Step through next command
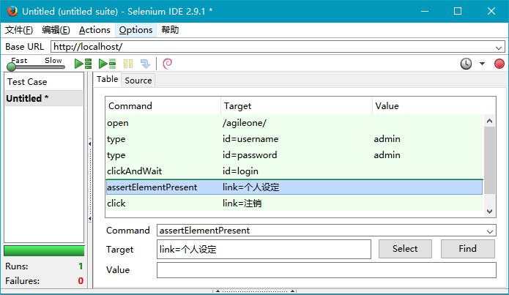 tap(145, 64)
